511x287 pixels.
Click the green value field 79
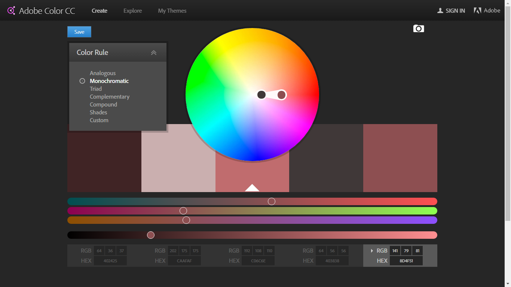[x=406, y=251]
